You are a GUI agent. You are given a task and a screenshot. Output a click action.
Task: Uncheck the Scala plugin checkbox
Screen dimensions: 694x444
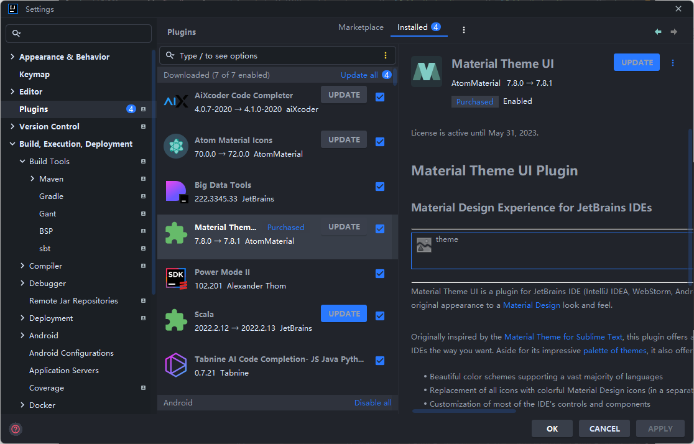380,316
